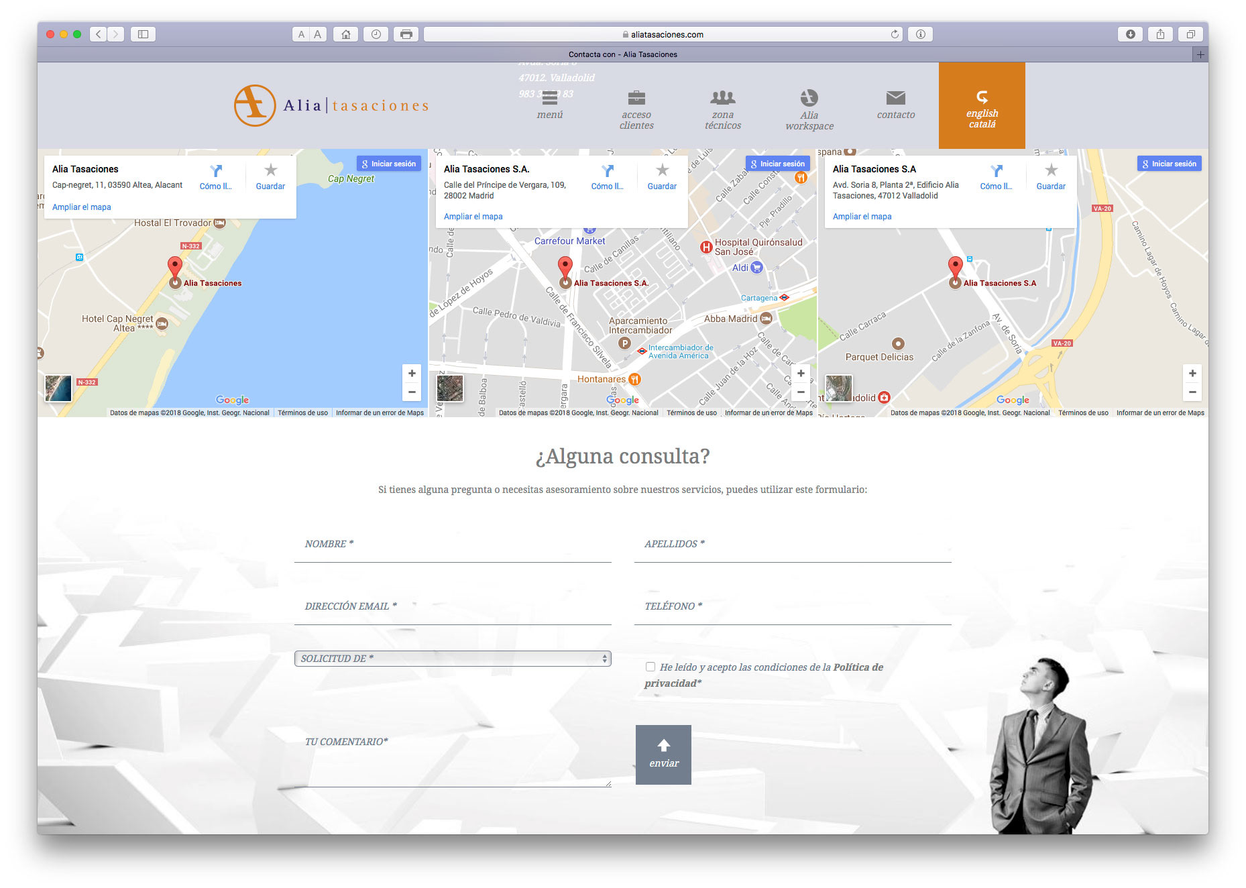
Task: Reload the page from address bar
Action: 895,34
